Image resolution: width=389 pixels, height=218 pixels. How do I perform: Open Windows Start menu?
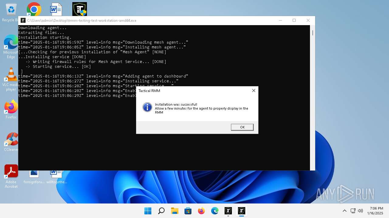(x=148, y=211)
